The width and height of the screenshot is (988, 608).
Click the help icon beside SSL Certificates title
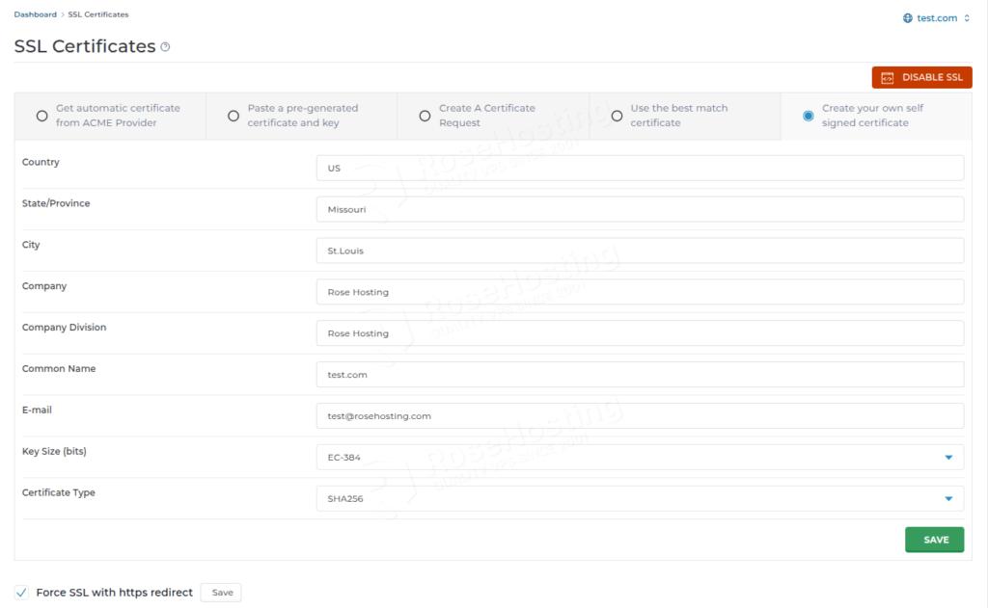click(165, 47)
